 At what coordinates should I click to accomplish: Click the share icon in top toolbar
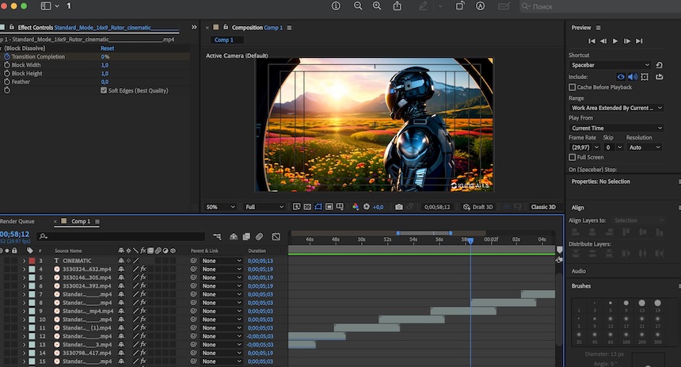397,6
